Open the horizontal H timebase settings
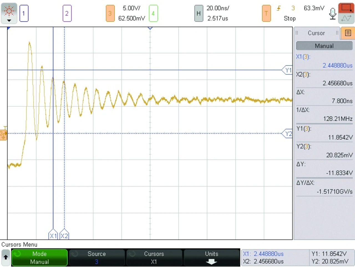This screenshot has height=267, width=355. tap(199, 13)
